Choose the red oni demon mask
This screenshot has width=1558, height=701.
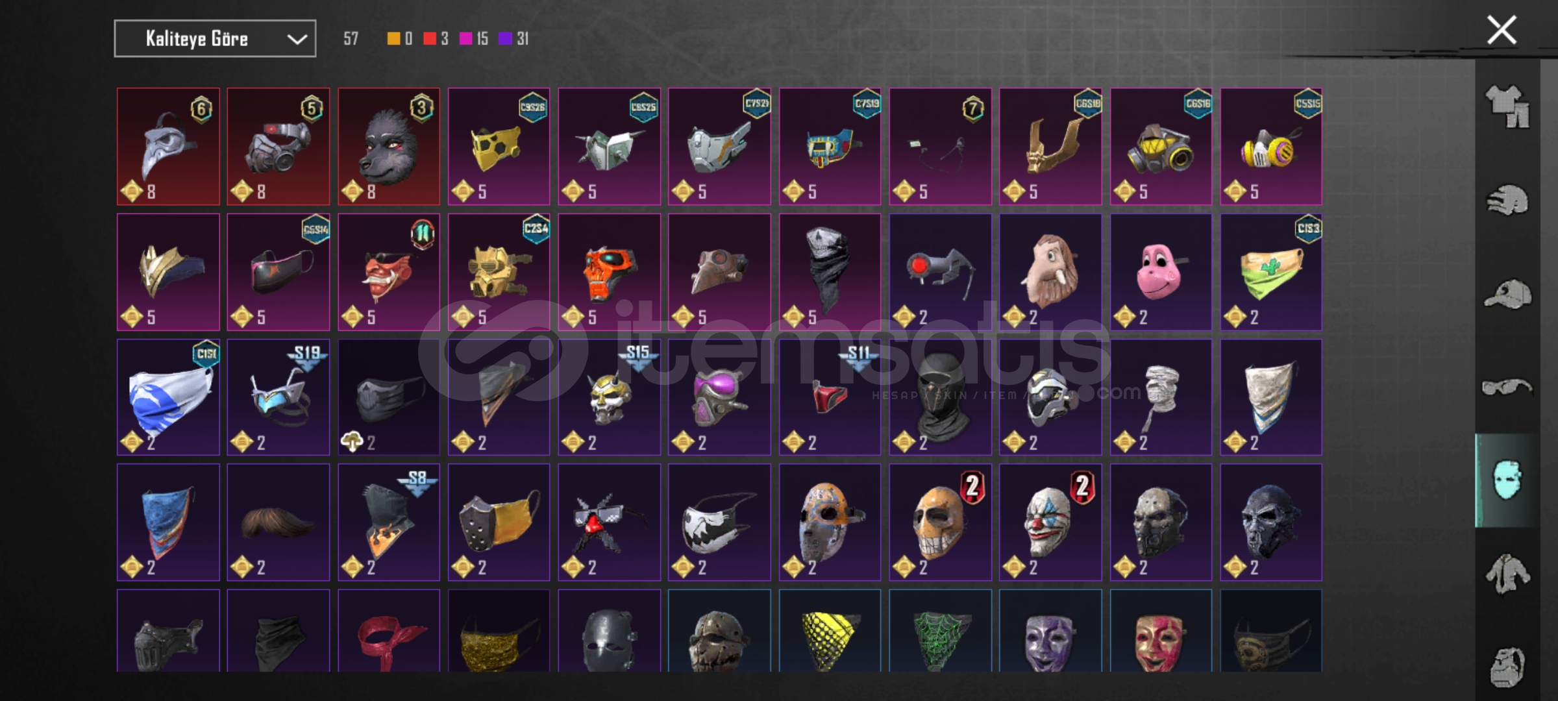[x=389, y=272]
